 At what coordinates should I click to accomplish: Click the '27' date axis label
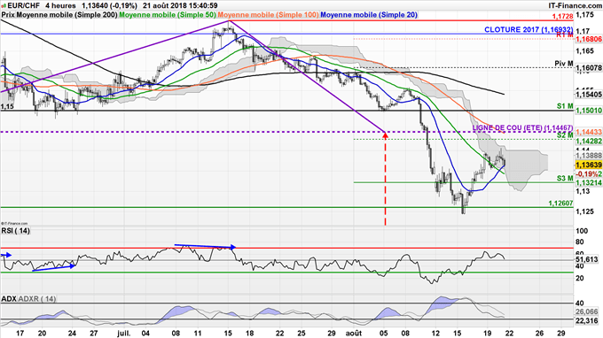pyautogui.click(x=94, y=333)
